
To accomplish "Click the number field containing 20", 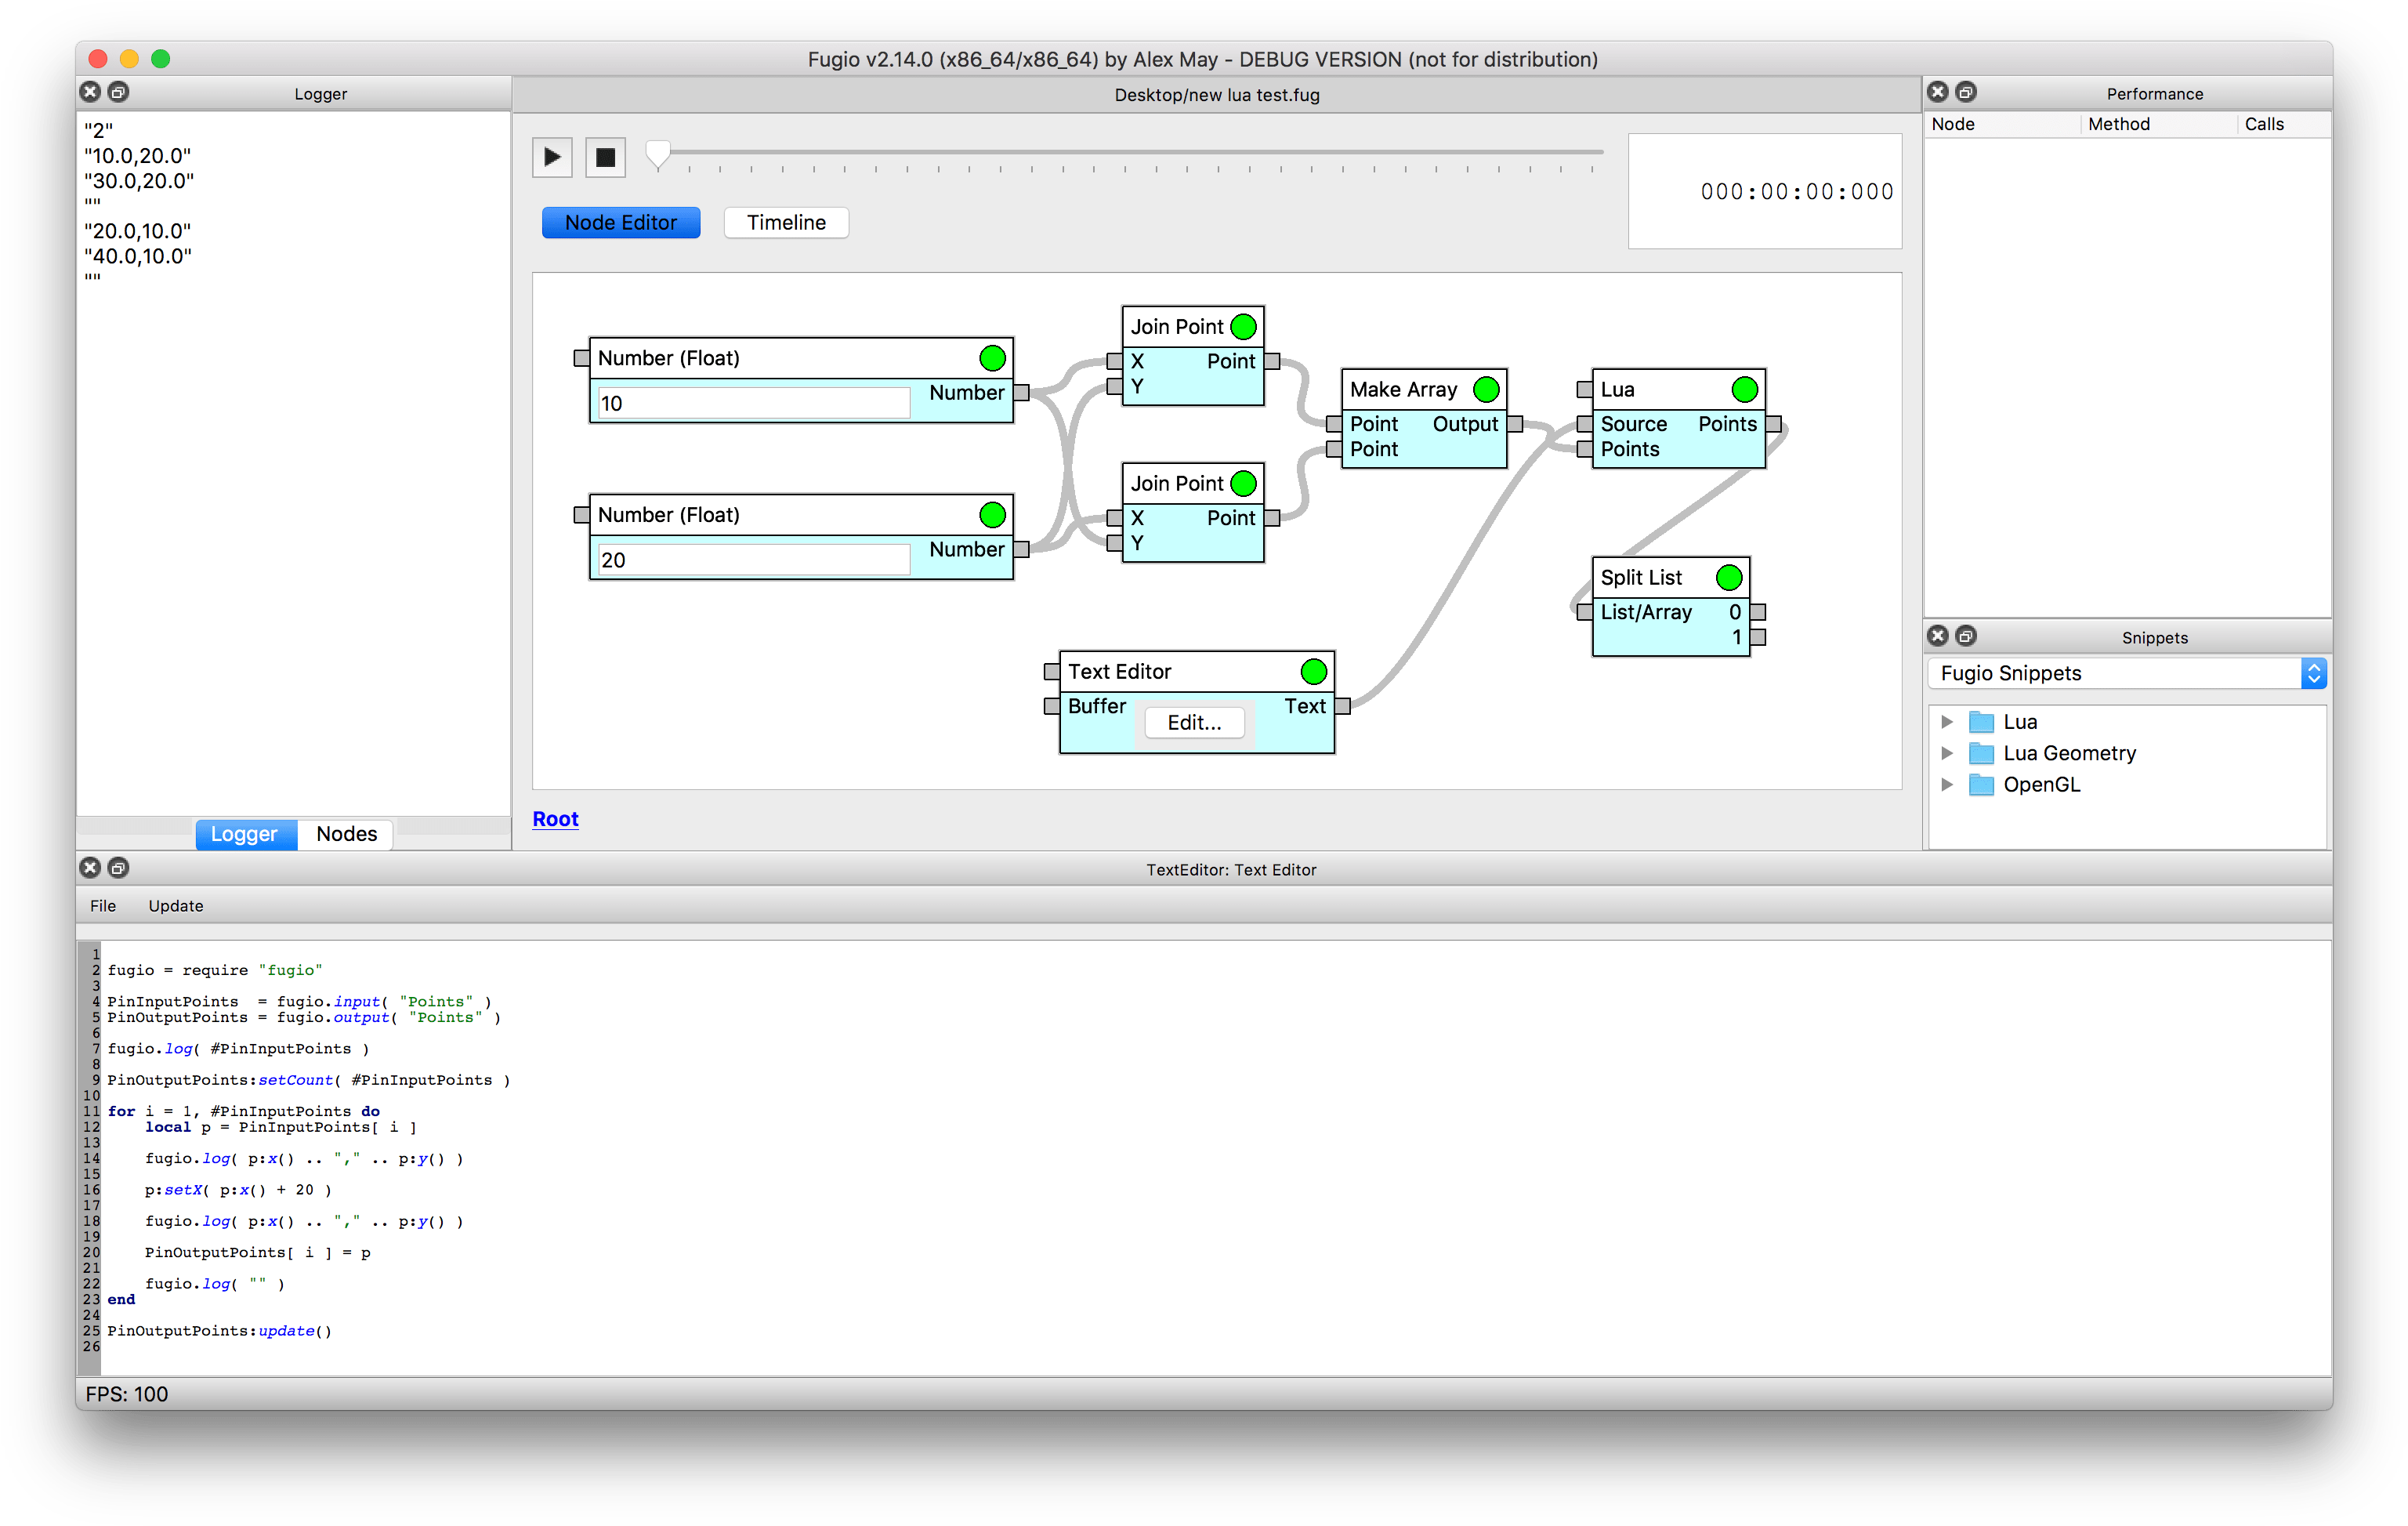I will pyautogui.click(x=753, y=560).
